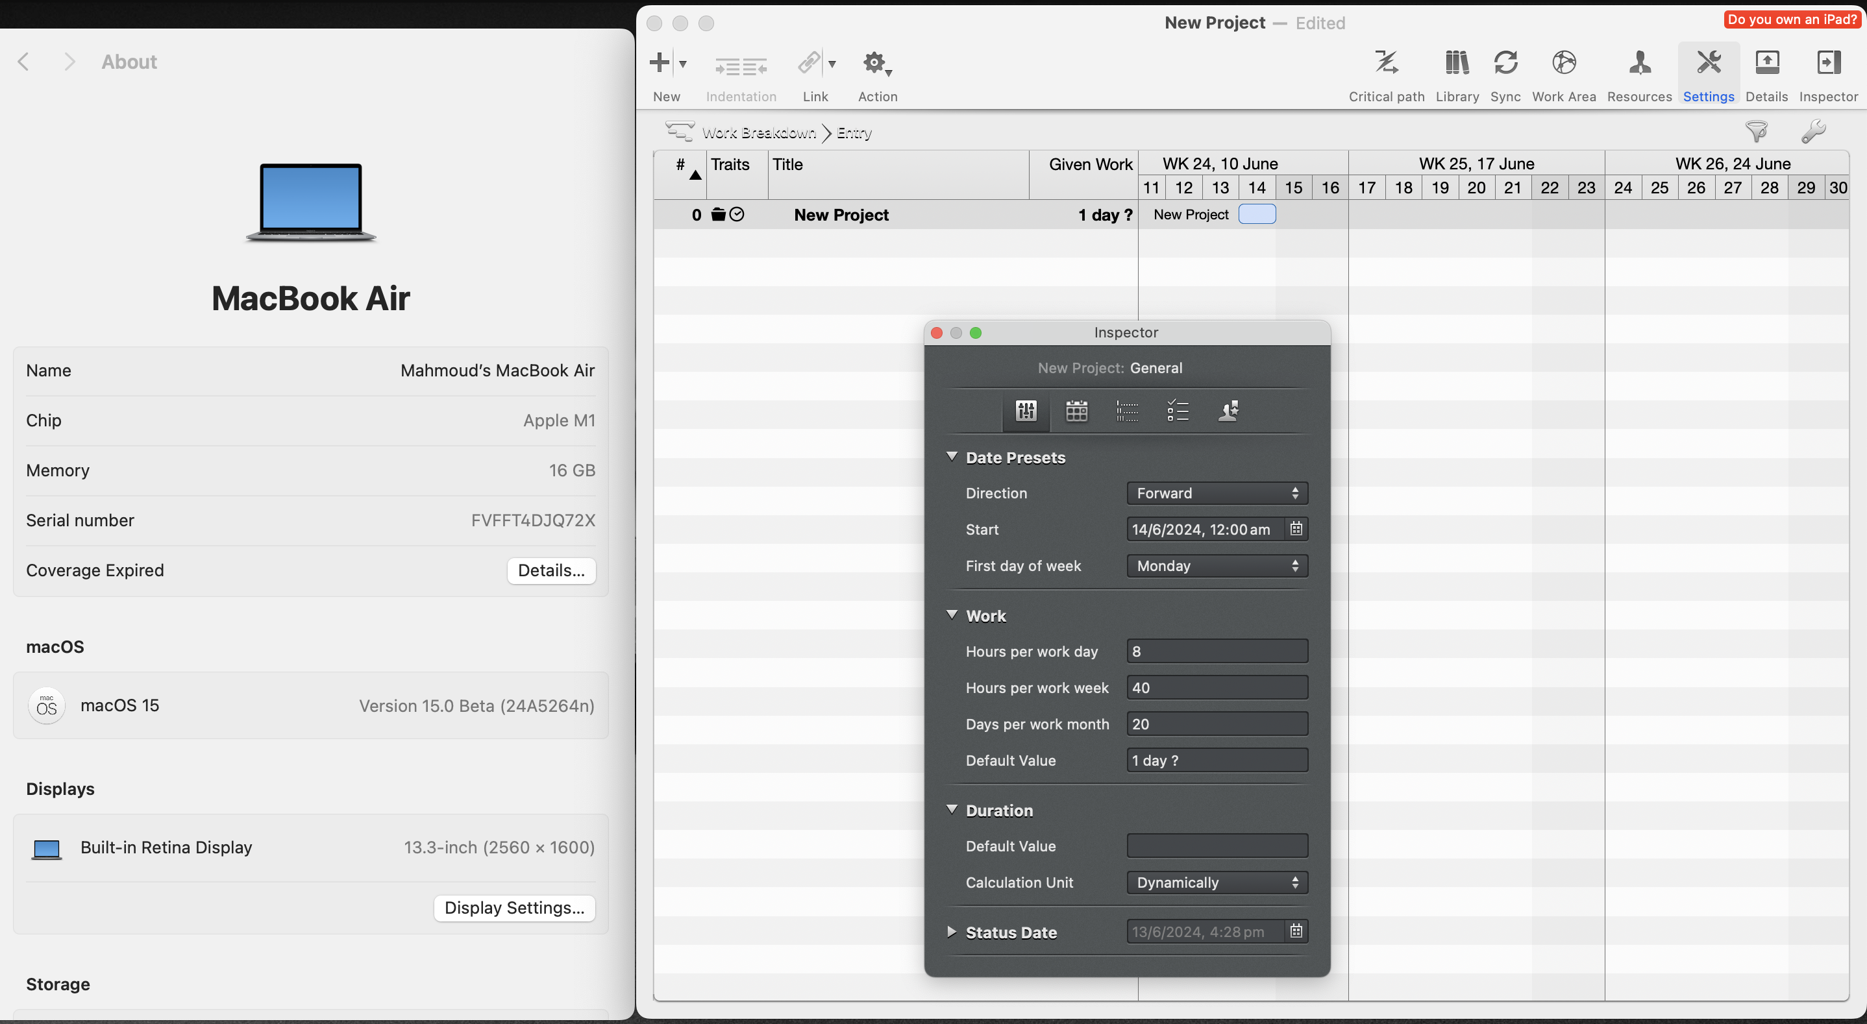
Task: Open the First day of week dropdown
Action: [x=1217, y=566]
